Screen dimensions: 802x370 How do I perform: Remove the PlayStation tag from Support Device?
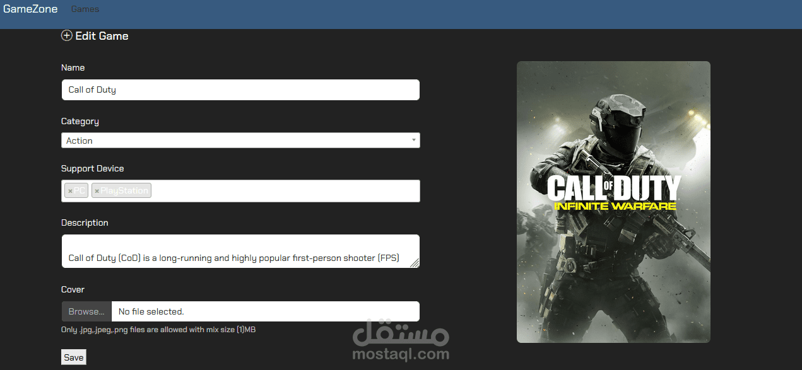[97, 191]
